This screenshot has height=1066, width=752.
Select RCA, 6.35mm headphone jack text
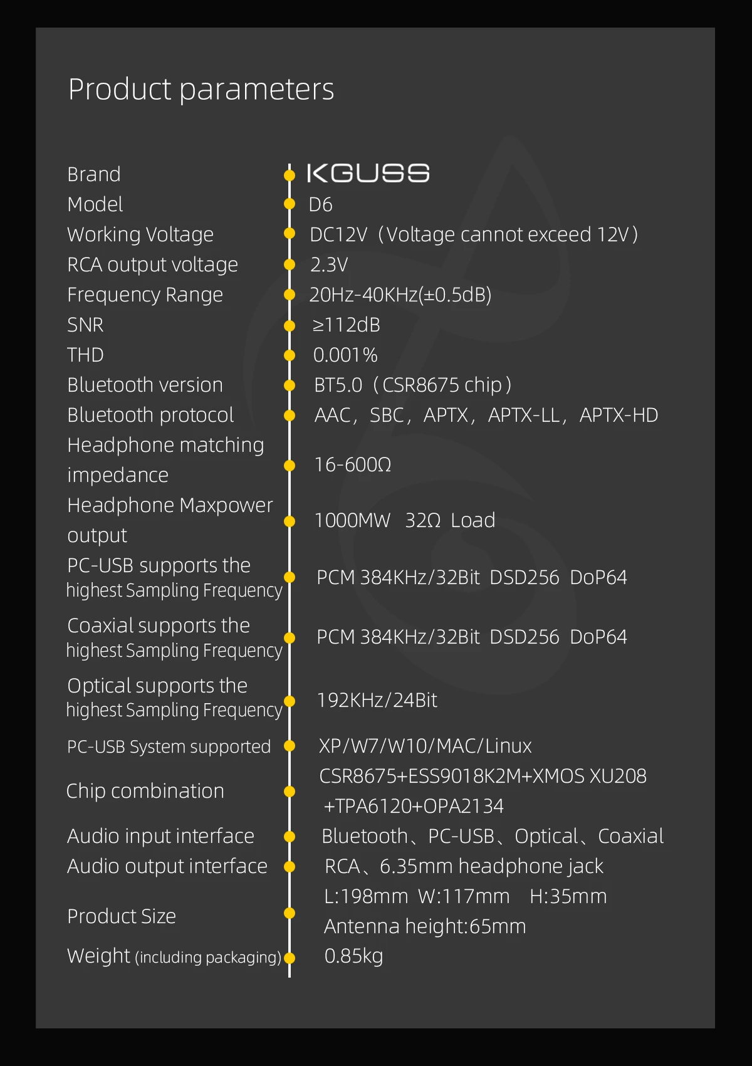click(464, 866)
